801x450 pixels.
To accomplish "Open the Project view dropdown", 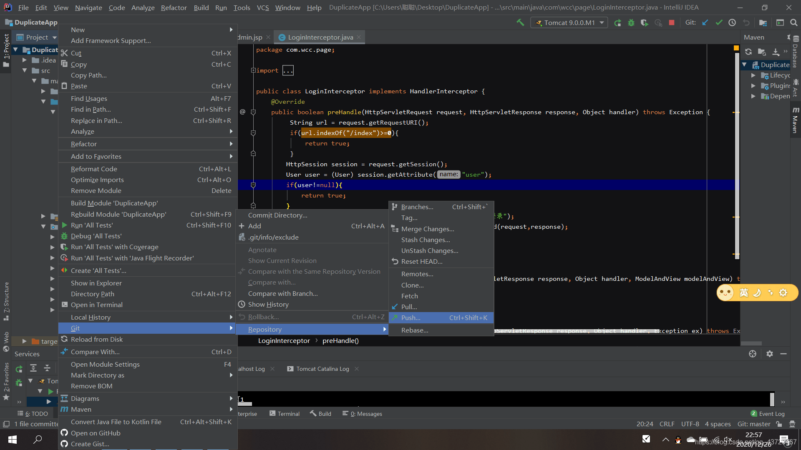I will tap(37, 37).
